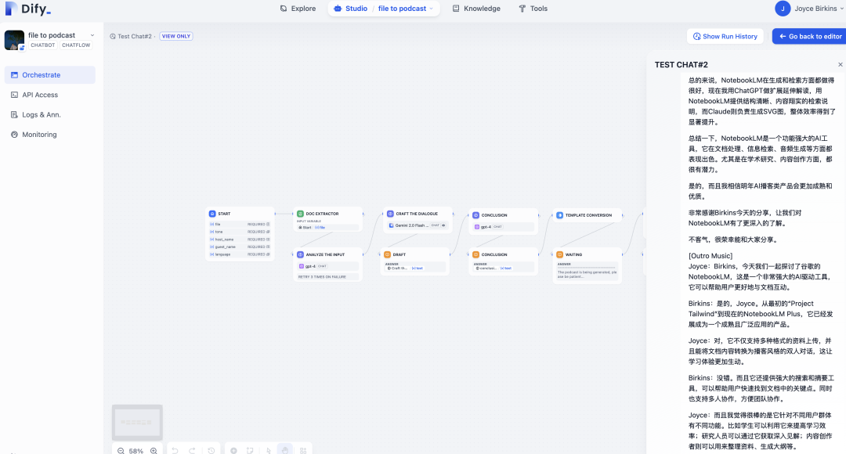Click the host_name variable row
This screenshot has height=454, width=846.
[x=240, y=240]
